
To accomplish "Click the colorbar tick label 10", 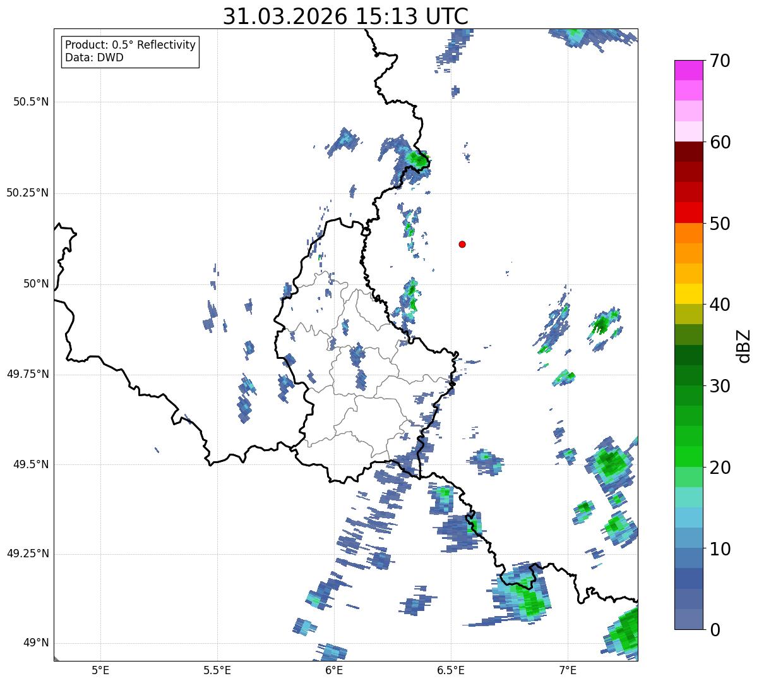I will (x=720, y=548).
